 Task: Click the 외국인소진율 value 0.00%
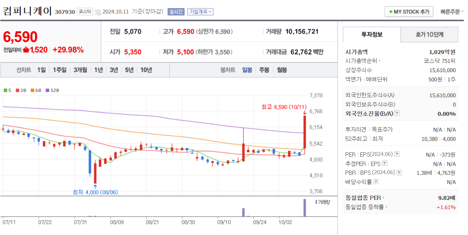[x=446, y=113]
